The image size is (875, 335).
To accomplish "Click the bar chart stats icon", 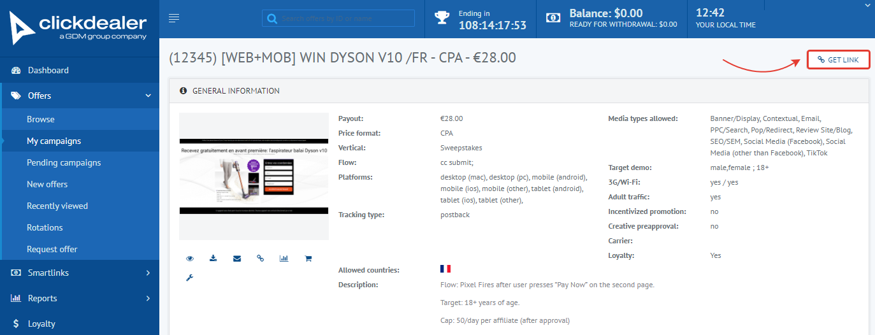I will coord(284,258).
